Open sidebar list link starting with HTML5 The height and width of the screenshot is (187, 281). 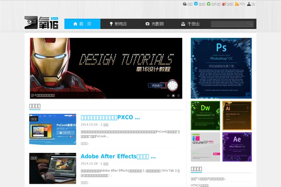coord(200,186)
